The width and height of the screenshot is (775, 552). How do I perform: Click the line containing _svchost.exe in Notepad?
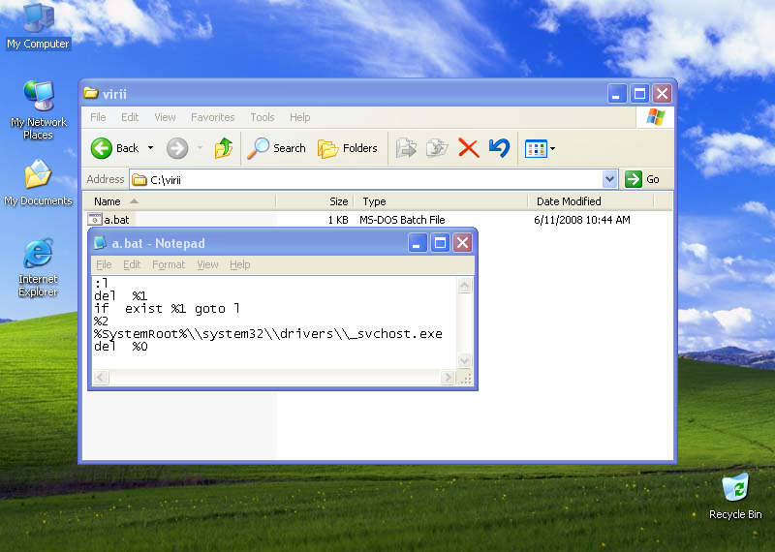click(x=268, y=333)
